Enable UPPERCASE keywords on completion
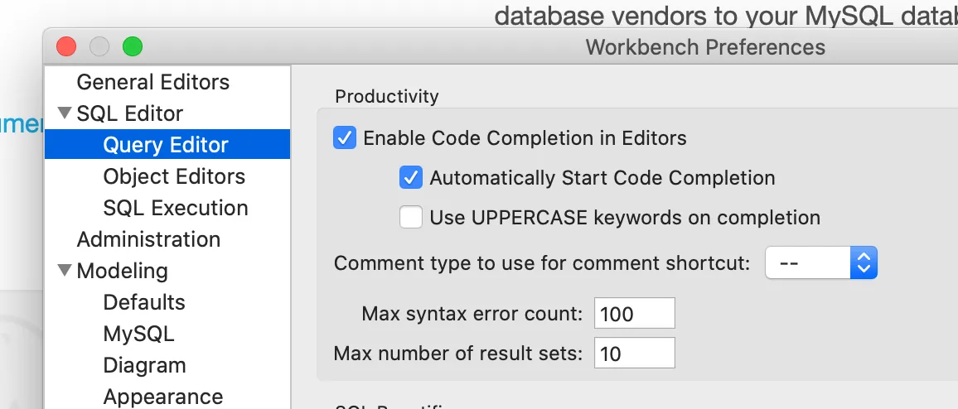The image size is (958, 409). [411, 217]
